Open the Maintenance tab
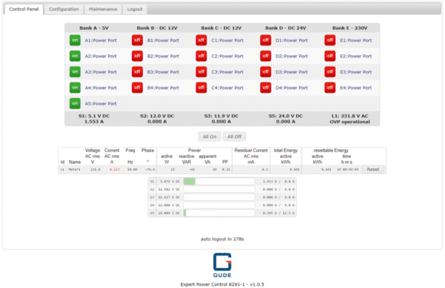This screenshot has height=288, width=445. pos(103,9)
